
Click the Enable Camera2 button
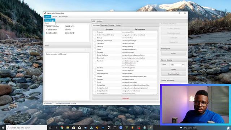[x=173, y=29]
